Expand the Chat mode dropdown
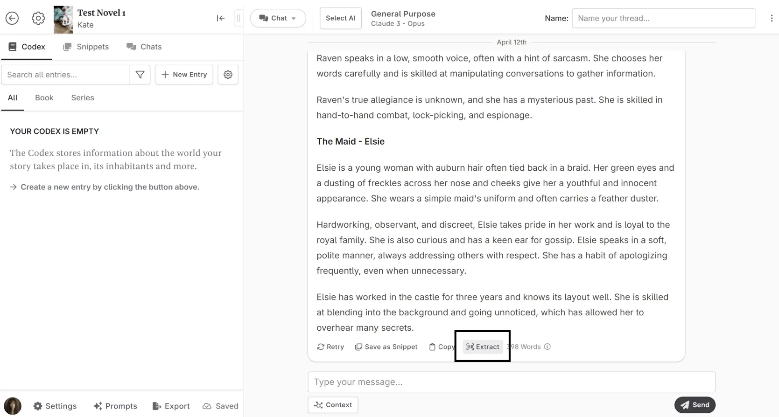Viewport: 779px width, 417px height. point(278,18)
